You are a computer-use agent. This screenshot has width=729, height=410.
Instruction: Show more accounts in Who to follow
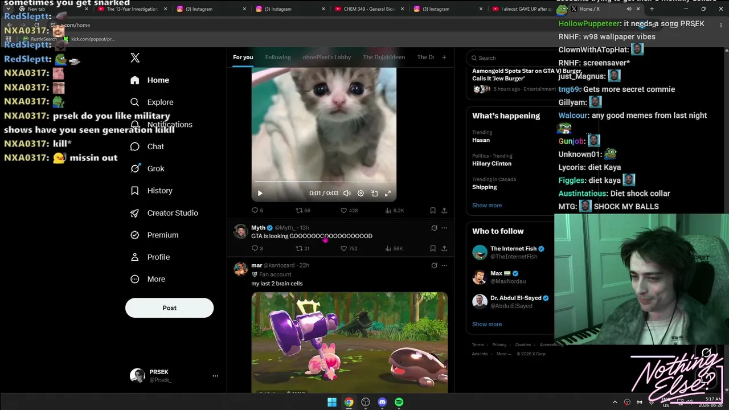[487, 324]
